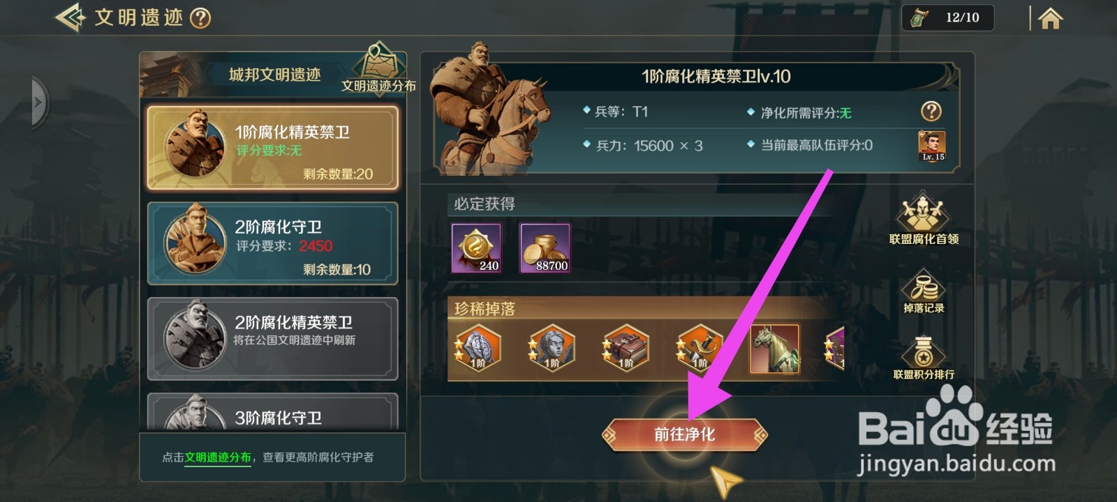Open the help icon next to 文明遗迹 title

point(200,17)
